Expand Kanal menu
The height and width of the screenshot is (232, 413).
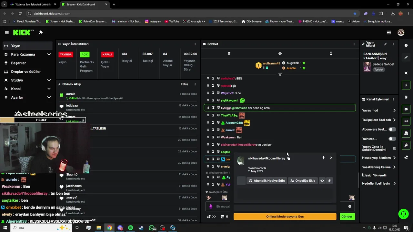pos(49,89)
